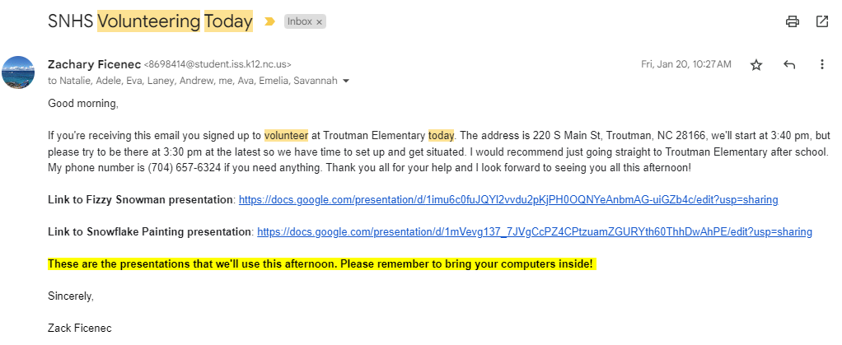Image resolution: width=842 pixels, height=345 pixels.
Task: Reply to Zachary's email
Action: pyautogui.click(x=788, y=65)
